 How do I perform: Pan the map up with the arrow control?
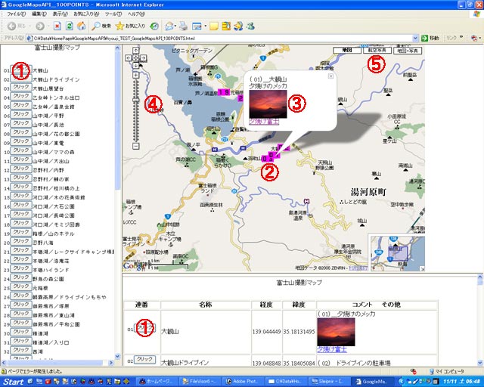pyautogui.click(x=136, y=51)
